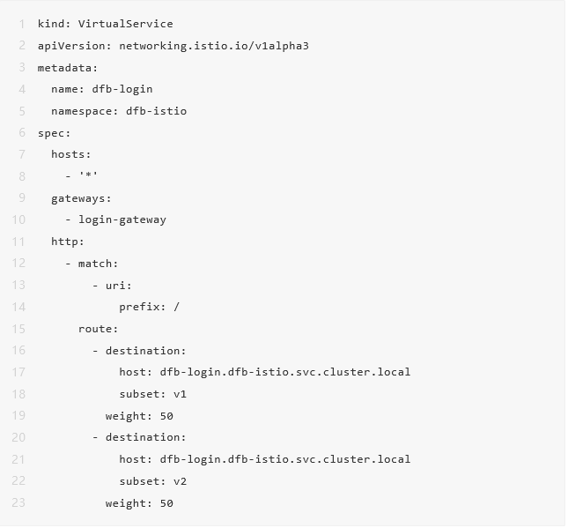Click the prefix value slash on line 14

coord(176,307)
